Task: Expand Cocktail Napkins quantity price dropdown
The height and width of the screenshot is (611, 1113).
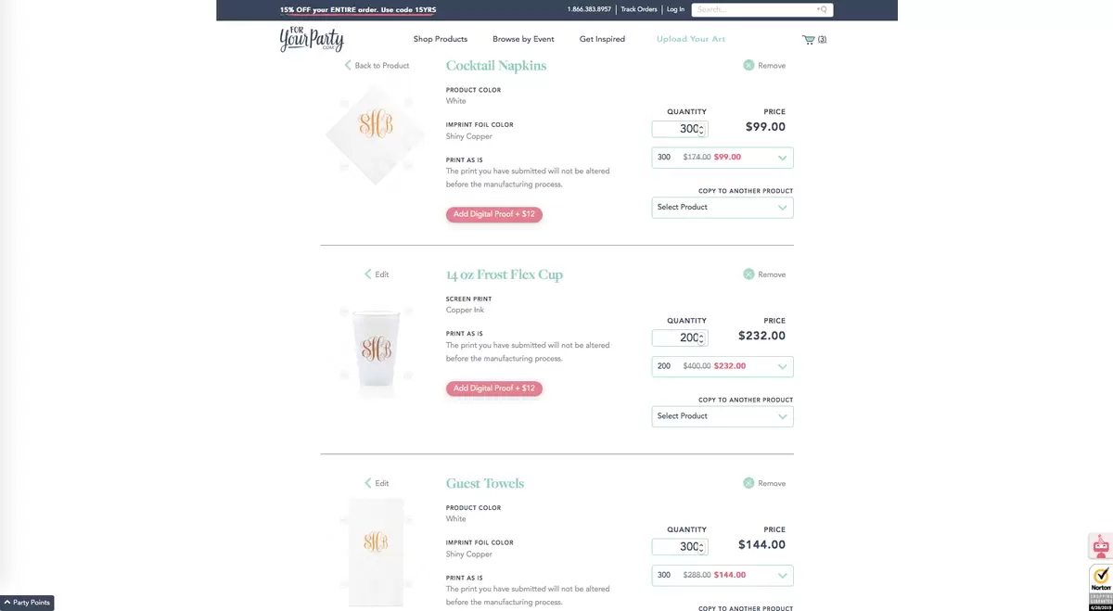Action: pyautogui.click(x=723, y=158)
